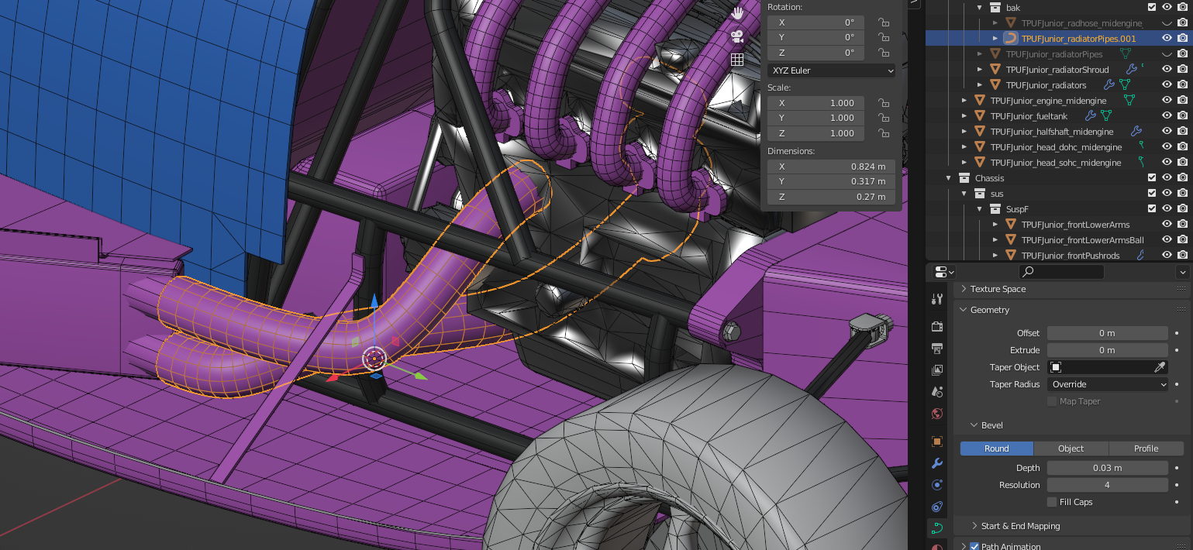Click modifier wrench on TPUFJunior_halfshaft_midengine row

[1136, 132]
